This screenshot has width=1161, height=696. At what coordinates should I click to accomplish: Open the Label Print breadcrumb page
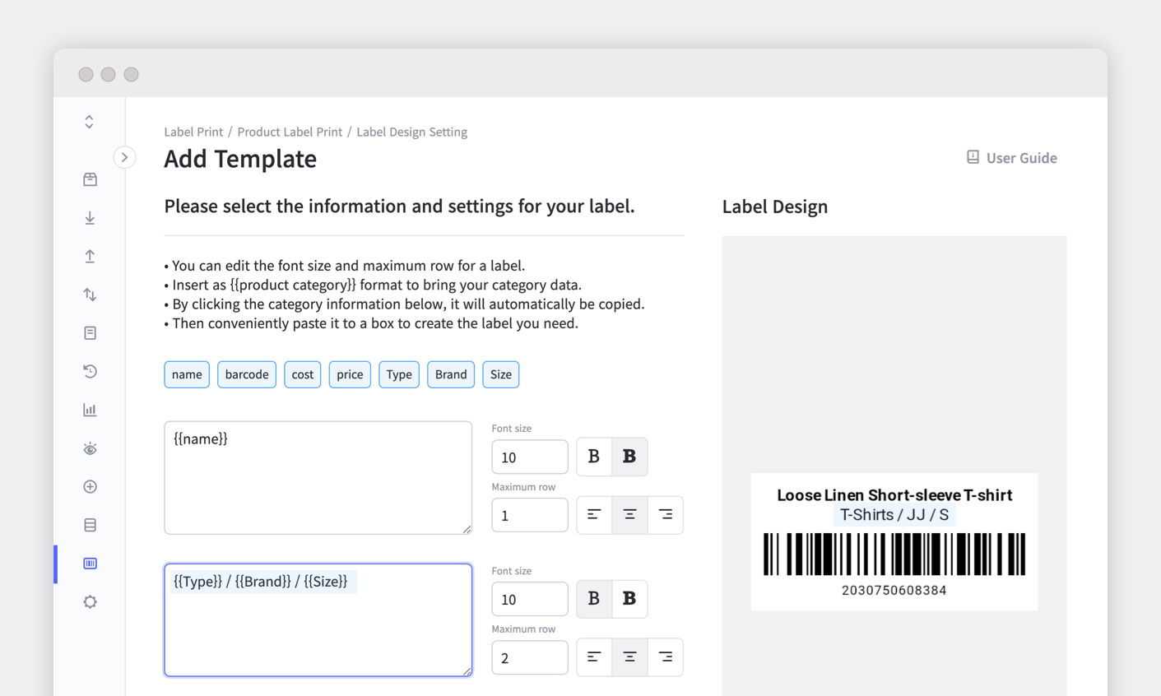[x=193, y=132]
